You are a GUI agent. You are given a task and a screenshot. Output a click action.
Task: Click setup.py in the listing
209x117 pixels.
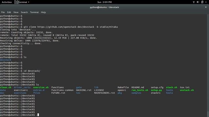pyautogui.click(x=156, y=90)
